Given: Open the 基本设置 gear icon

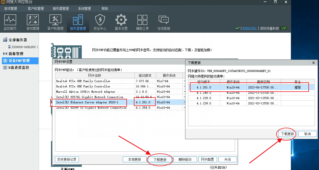Looking at the screenshot, I should click(x=121, y=22).
